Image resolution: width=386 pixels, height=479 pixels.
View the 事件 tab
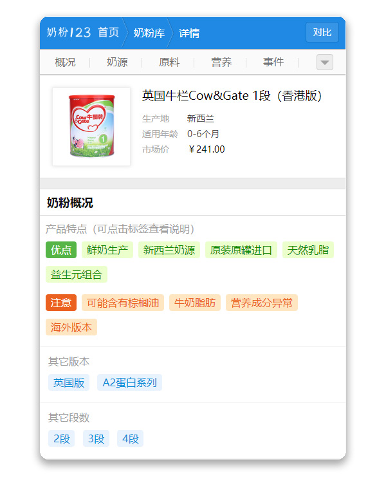pos(273,62)
